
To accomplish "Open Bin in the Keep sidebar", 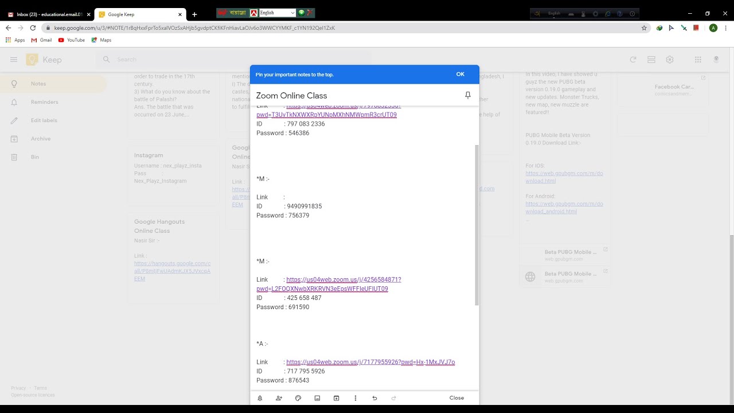I will [x=53, y=157].
